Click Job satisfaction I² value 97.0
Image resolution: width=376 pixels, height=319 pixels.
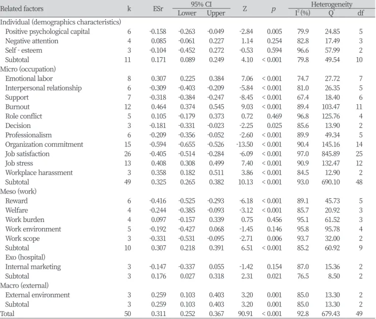[303, 154]
